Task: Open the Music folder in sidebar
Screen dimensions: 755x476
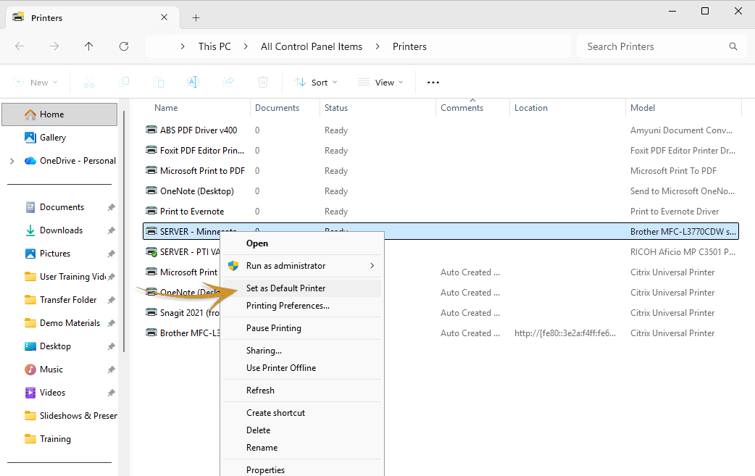Action: point(51,369)
